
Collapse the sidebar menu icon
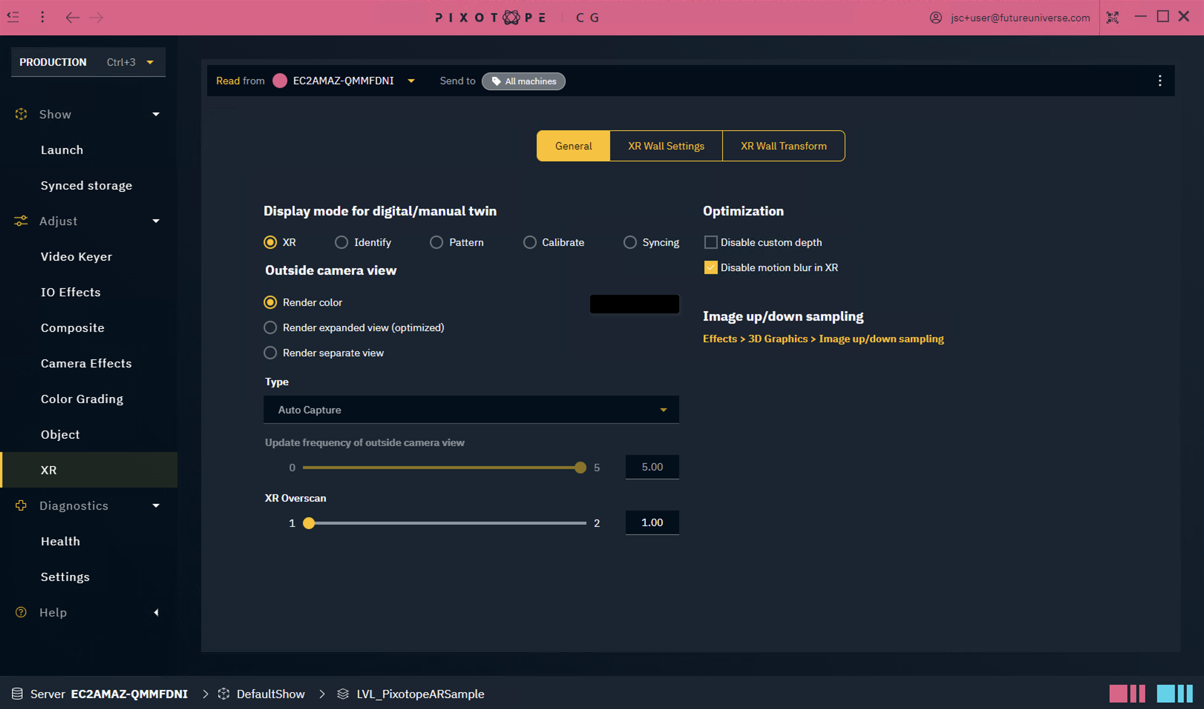click(x=13, y=17)
